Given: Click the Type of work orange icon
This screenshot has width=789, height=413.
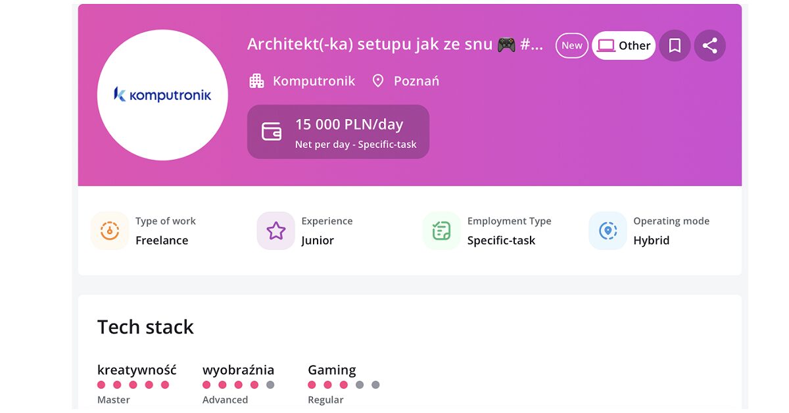Looking at the screenshot, I should point(110,231).
